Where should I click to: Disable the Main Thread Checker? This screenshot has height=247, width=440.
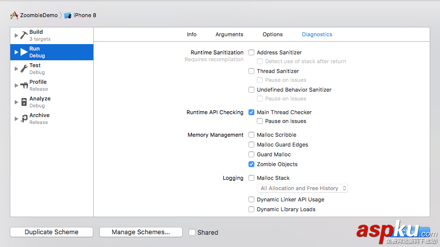251,112
